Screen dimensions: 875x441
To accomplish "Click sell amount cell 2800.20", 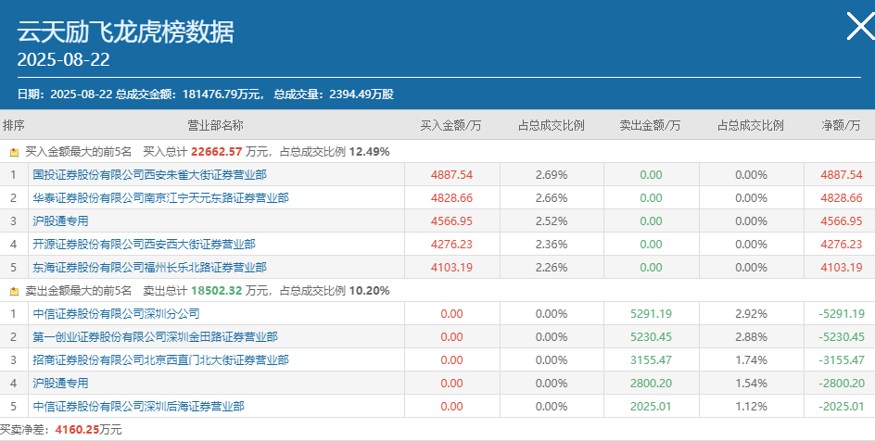I will point(652,384).
